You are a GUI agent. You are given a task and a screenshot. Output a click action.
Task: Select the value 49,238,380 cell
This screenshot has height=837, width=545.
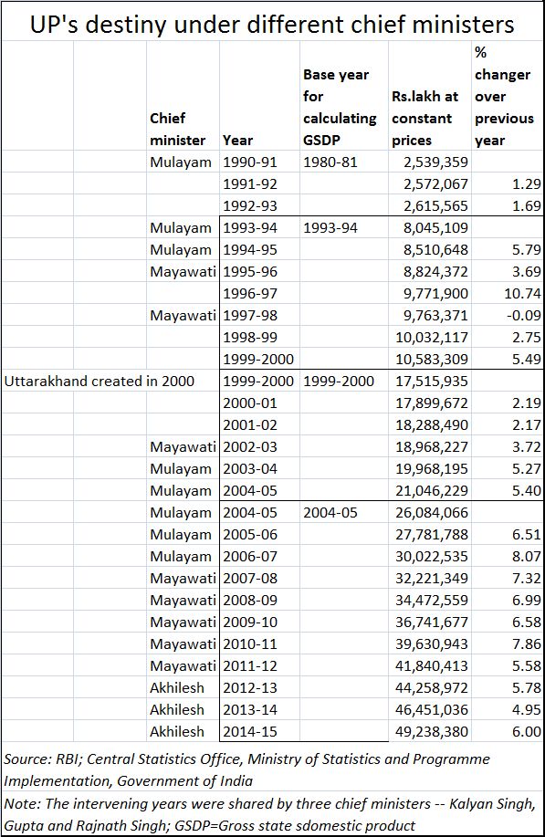[x=431, y=731]
